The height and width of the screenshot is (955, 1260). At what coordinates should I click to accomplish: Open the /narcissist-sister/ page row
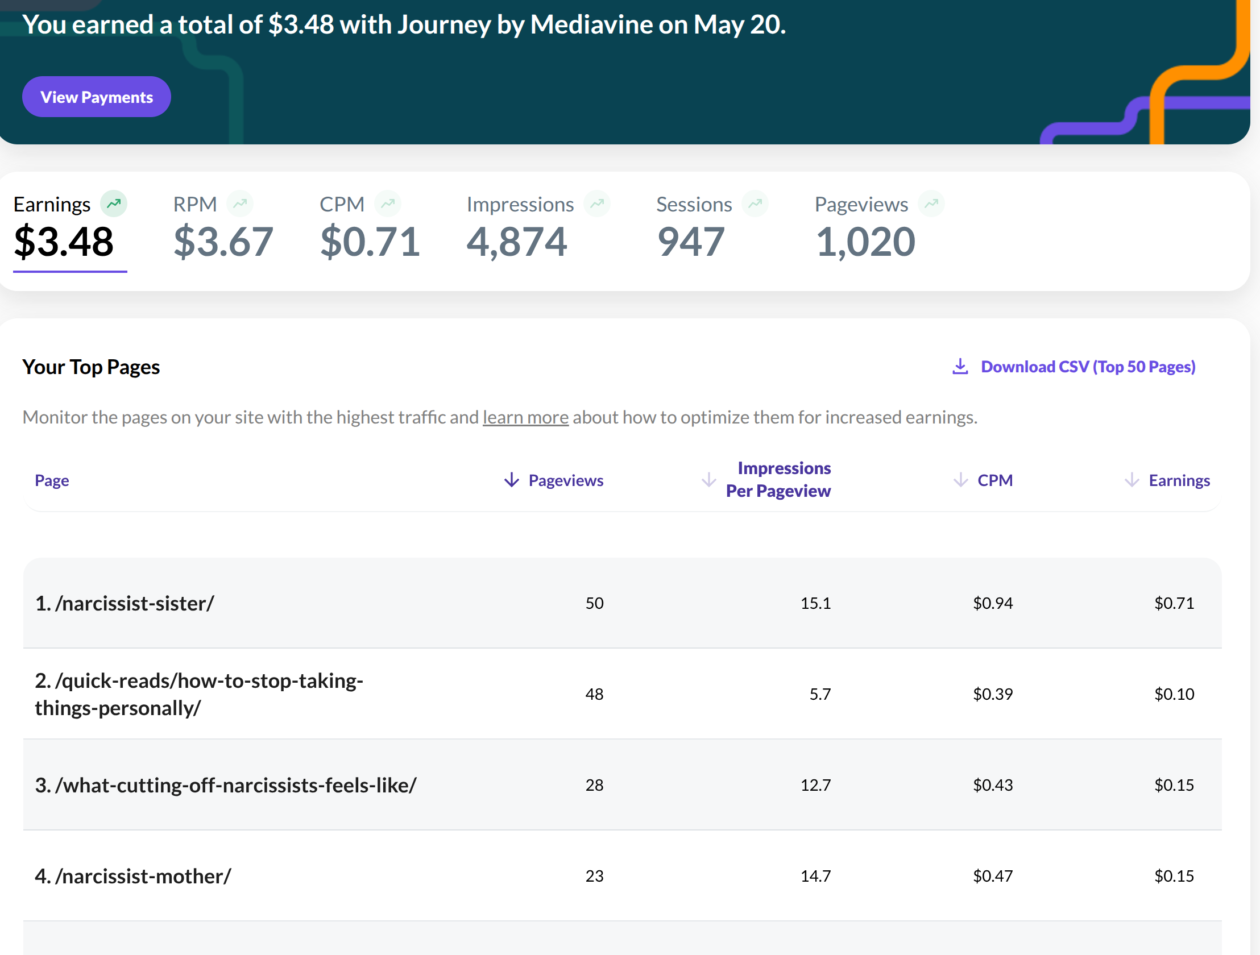pyautogui.click(x=125, y=603)
